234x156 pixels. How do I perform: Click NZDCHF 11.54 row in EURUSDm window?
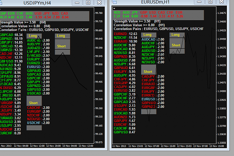click(x=125, y=38)
